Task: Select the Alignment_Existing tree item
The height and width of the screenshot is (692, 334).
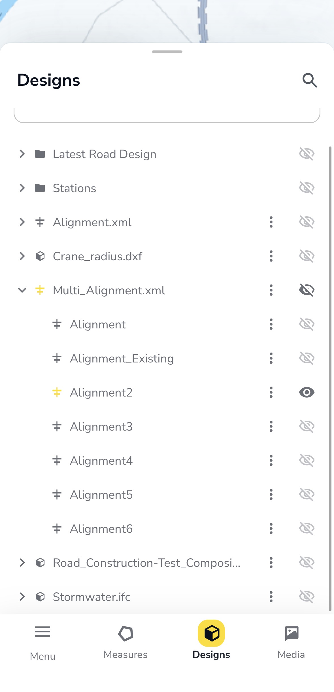Action: pos(122,358)
